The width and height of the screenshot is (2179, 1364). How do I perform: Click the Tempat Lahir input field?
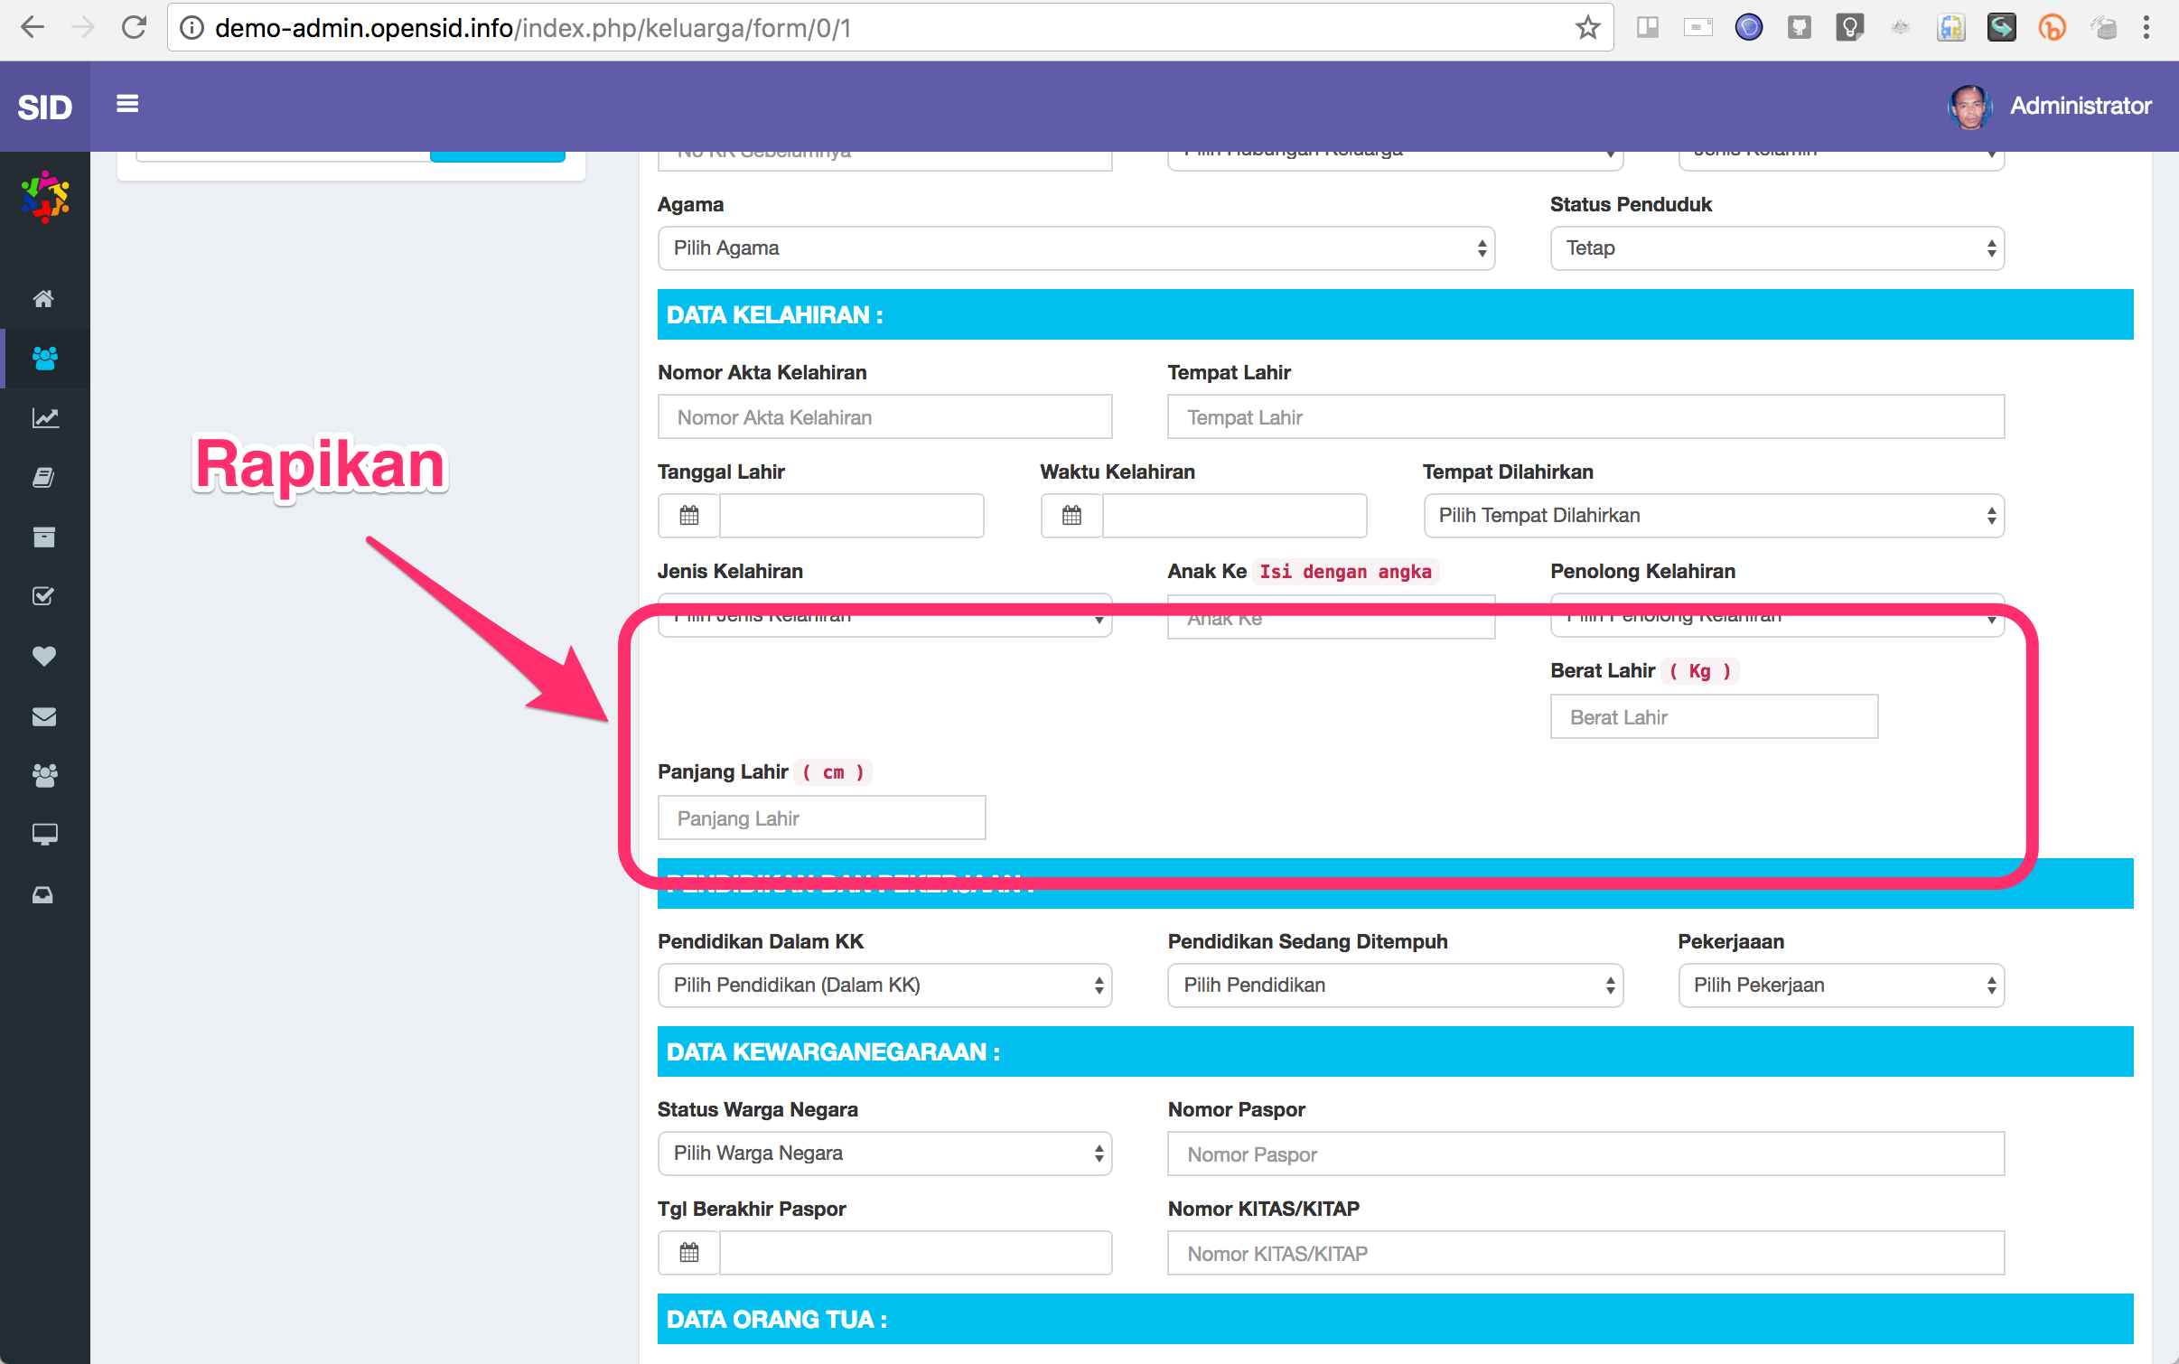coord(1585,417)
